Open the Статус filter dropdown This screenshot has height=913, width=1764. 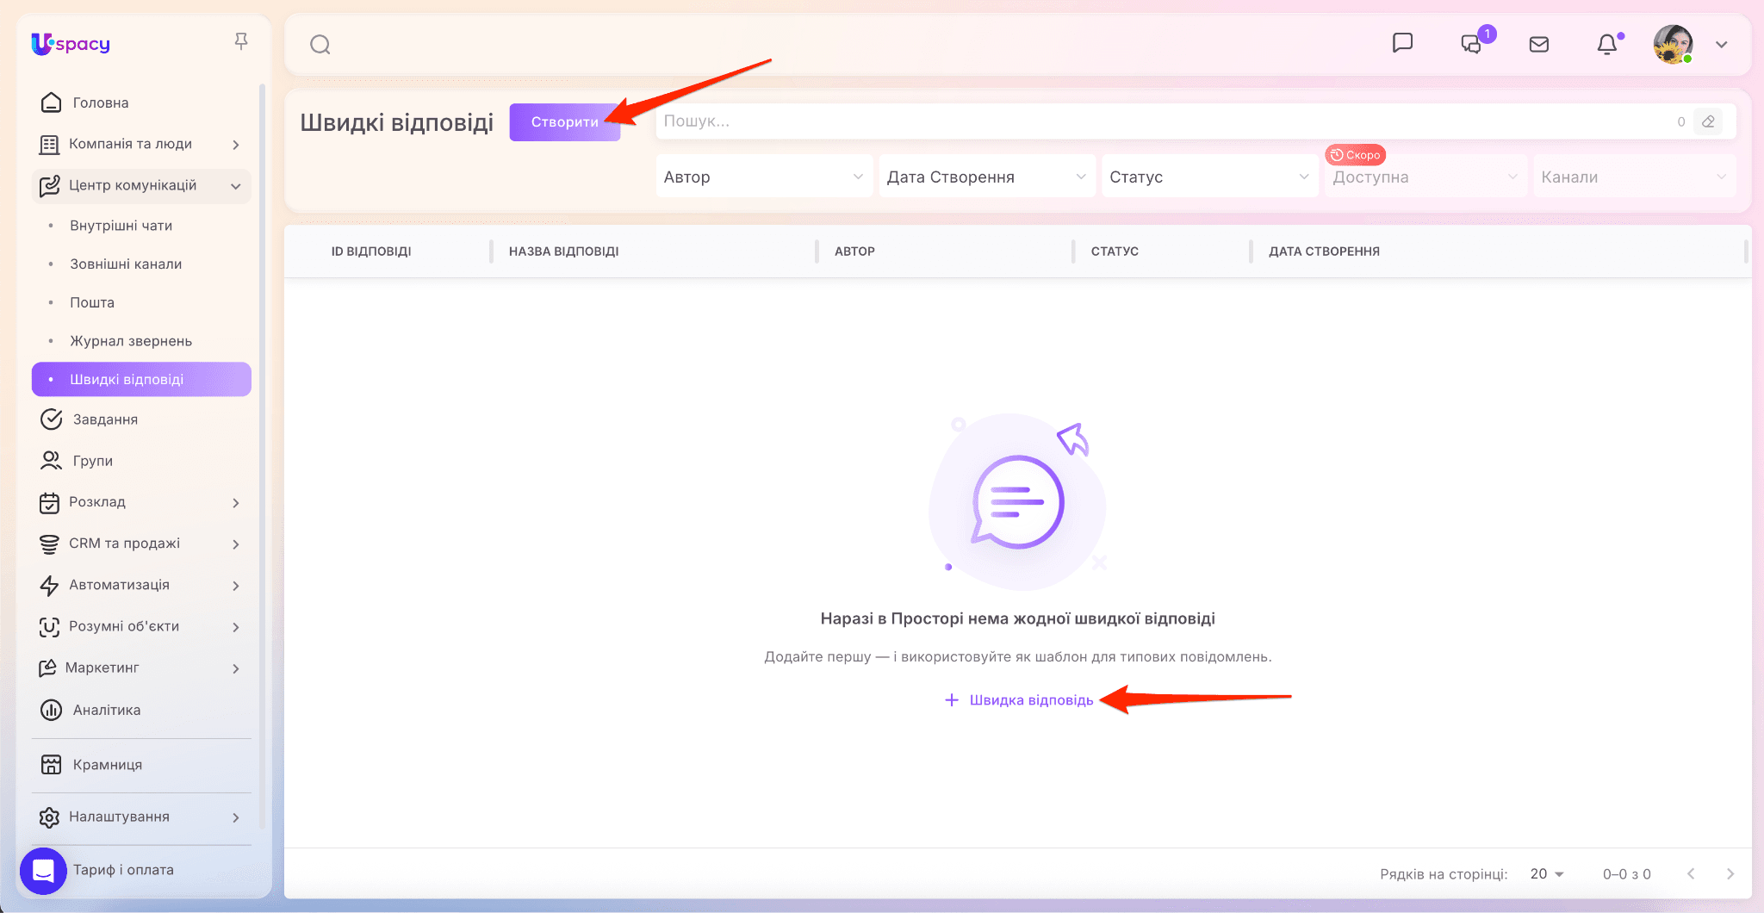pos(1210,177)
